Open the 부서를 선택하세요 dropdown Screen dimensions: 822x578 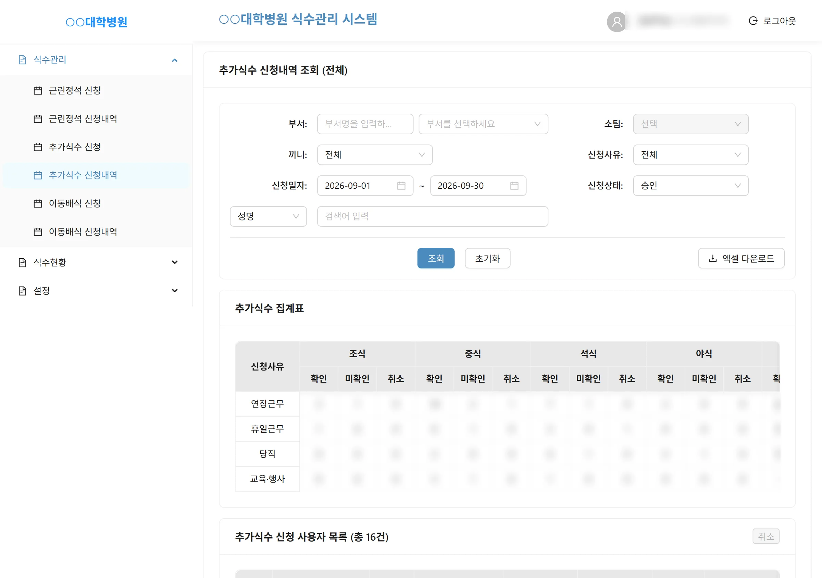[x=483, y=124]
